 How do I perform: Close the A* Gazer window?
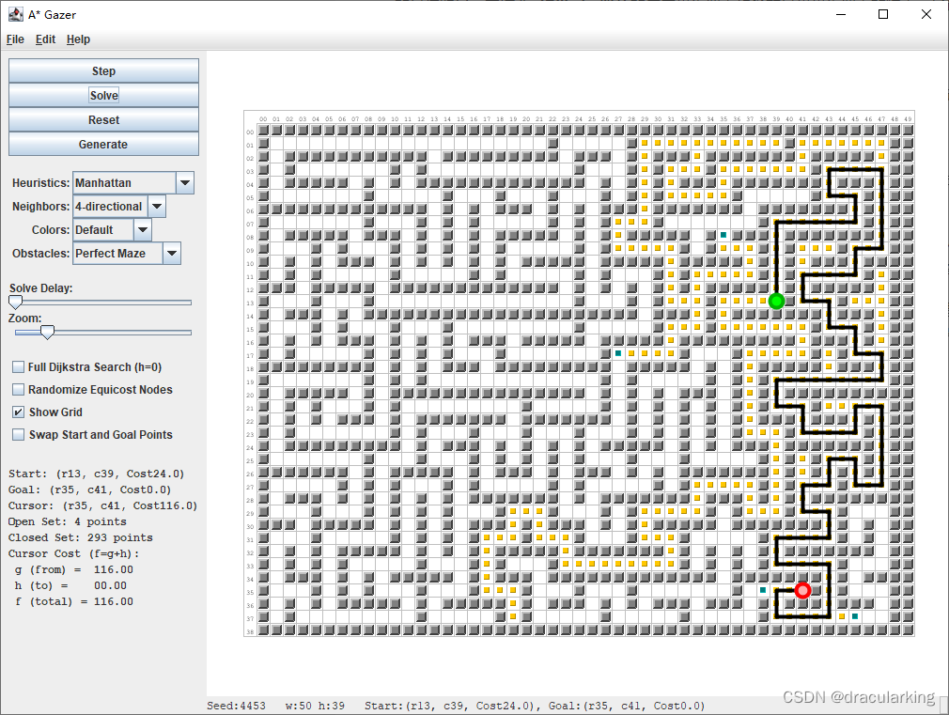tap(926, 14)
